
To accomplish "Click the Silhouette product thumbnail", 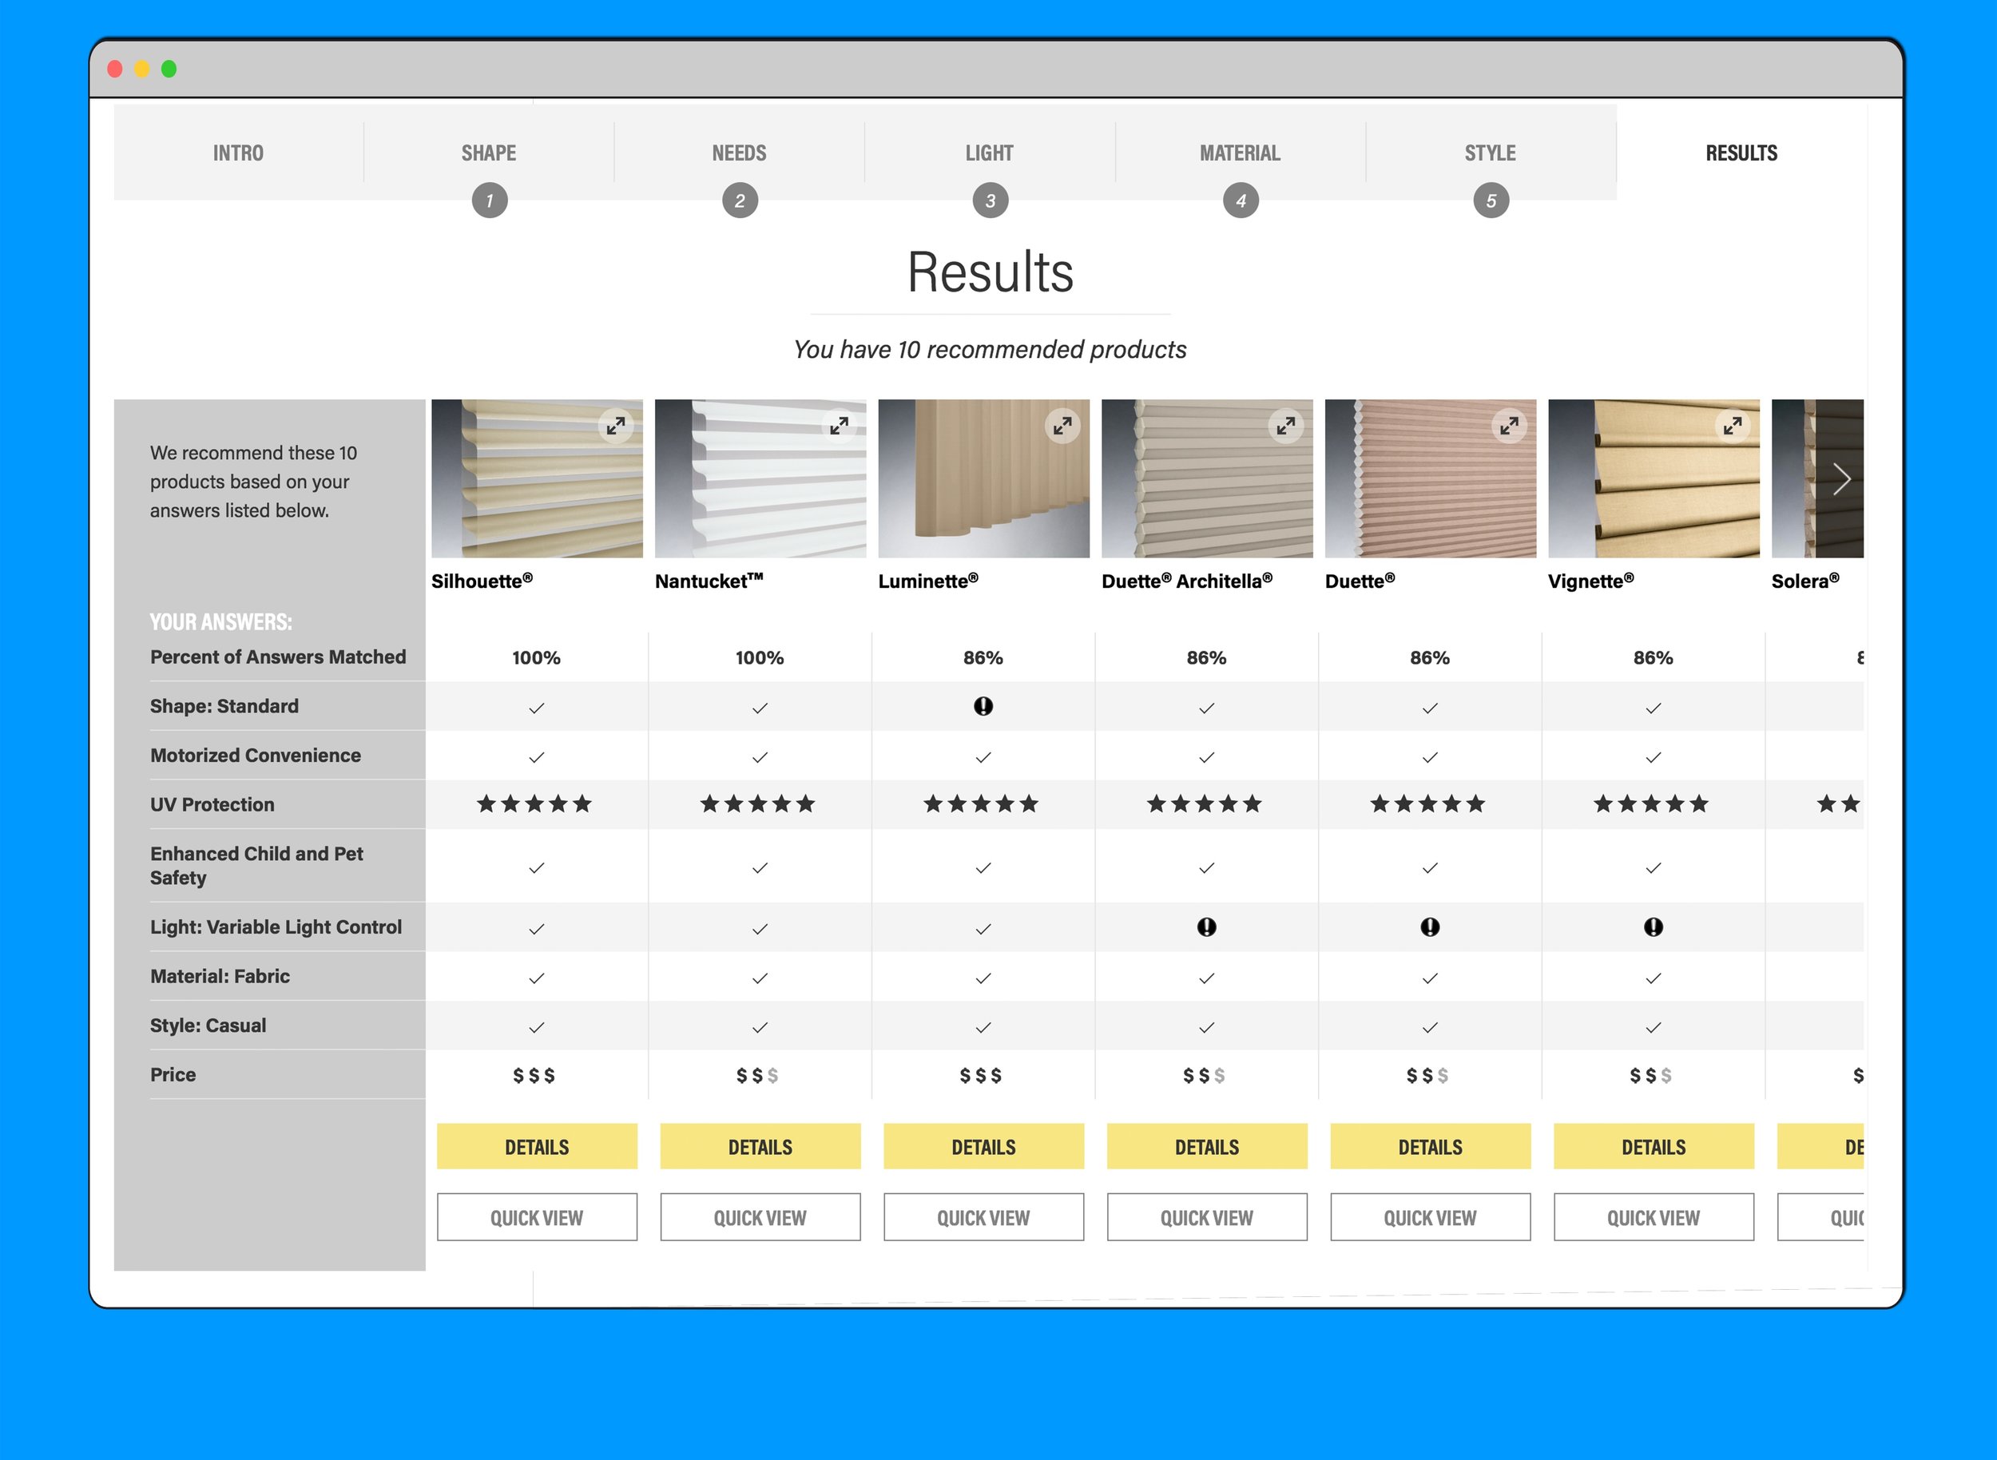I will 537,479.
